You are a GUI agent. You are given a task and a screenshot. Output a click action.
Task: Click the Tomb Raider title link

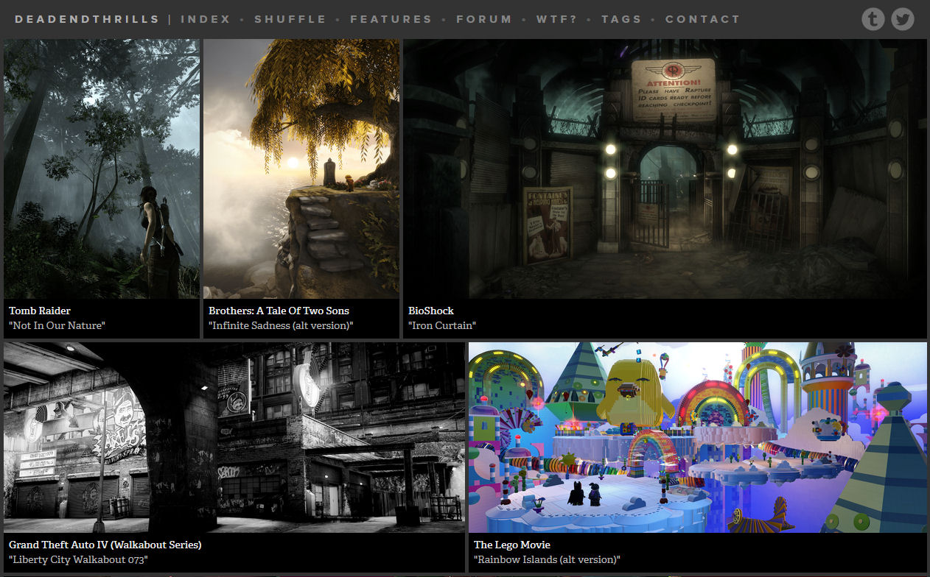coord(40,311)
